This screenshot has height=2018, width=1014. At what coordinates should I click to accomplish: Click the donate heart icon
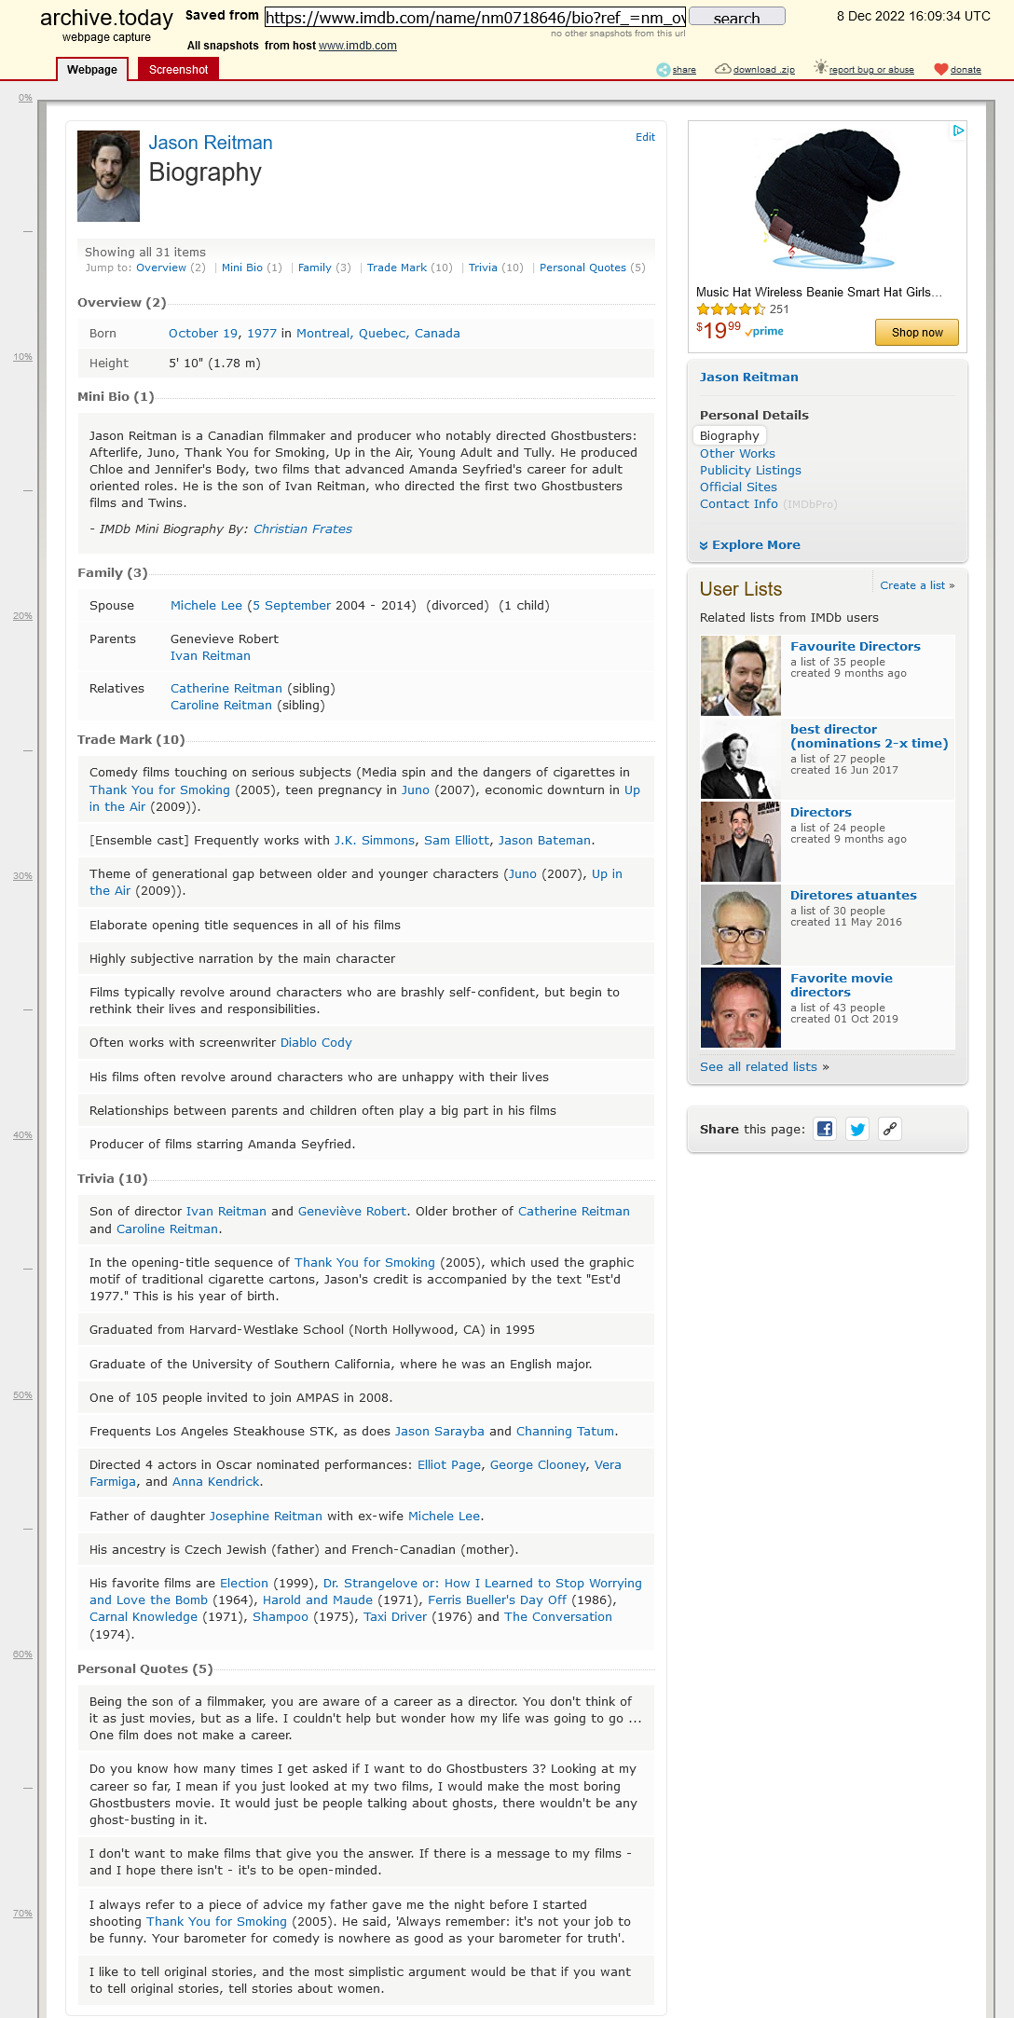[940, 69]
